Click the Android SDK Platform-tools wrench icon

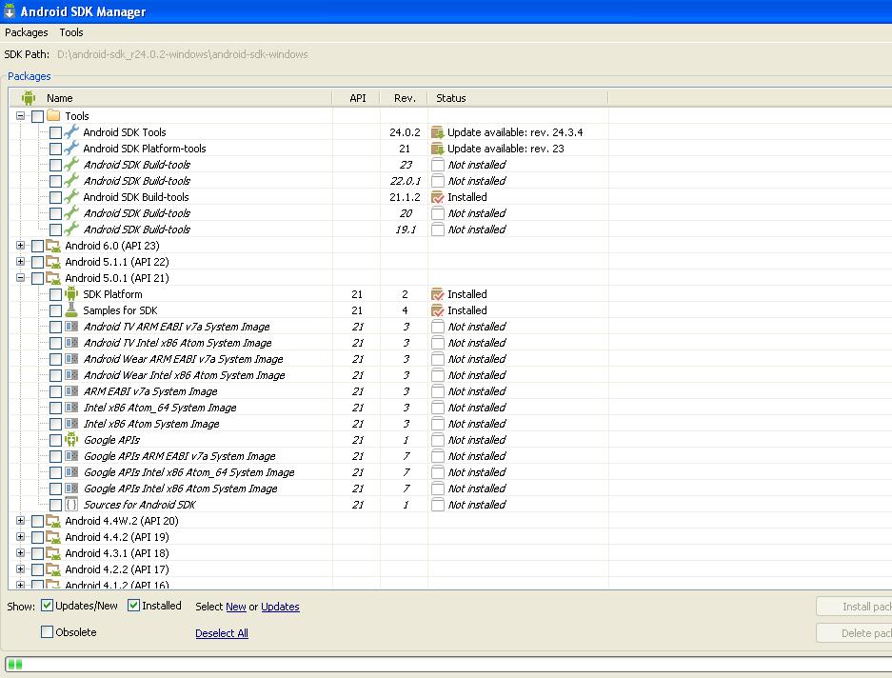tap(71, 148)
